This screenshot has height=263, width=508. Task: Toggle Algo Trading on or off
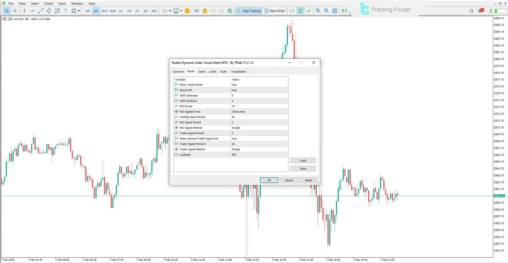coord(249,11)
